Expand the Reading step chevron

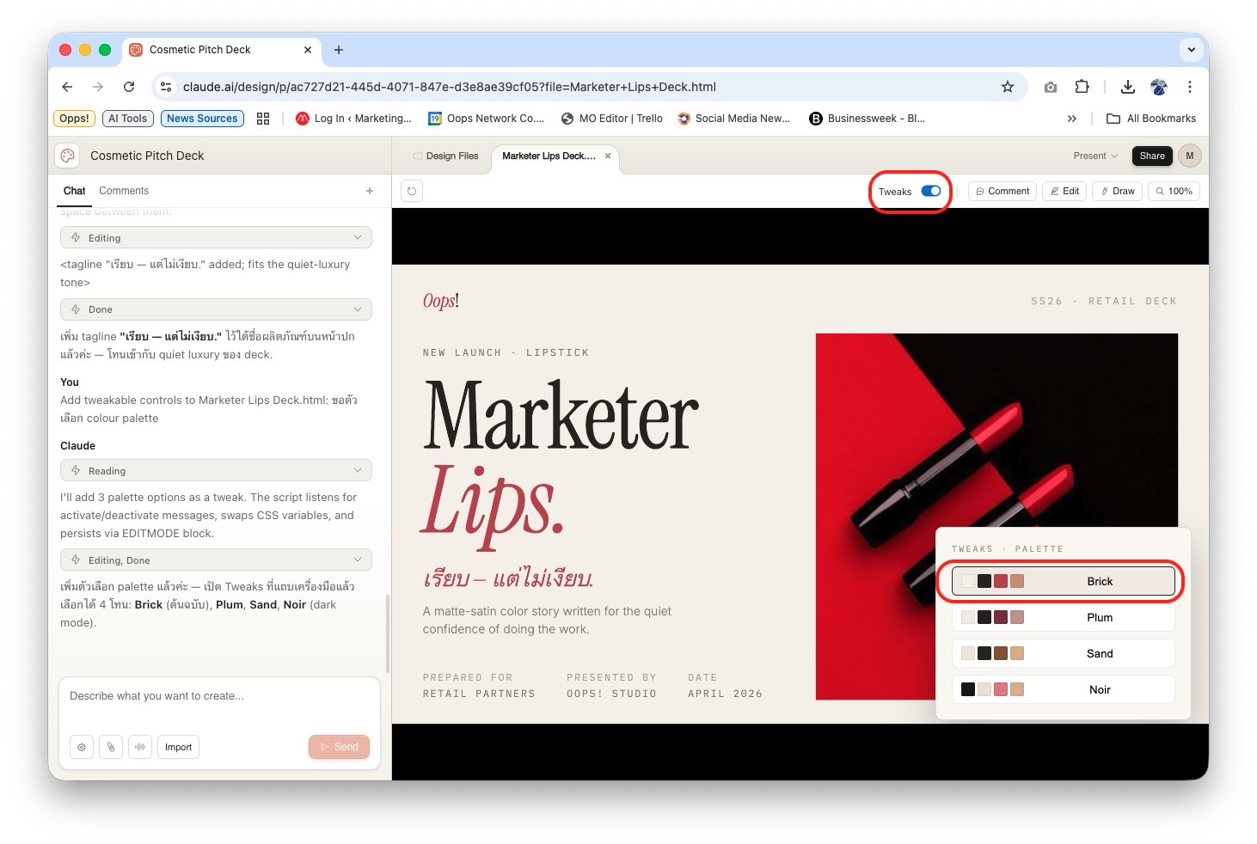358,471
